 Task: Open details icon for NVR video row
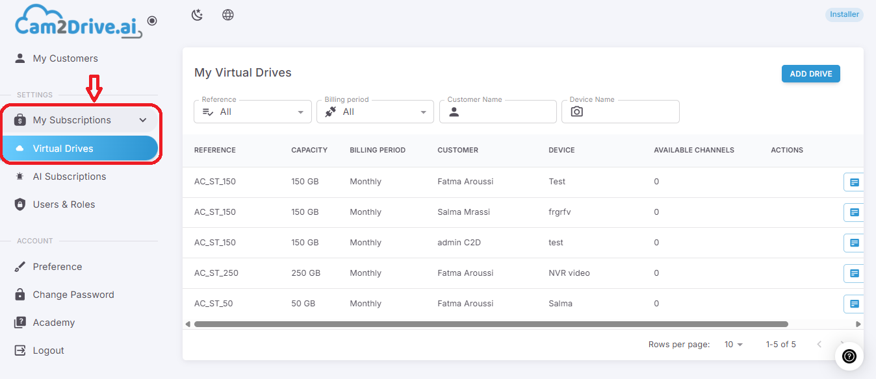854,273
